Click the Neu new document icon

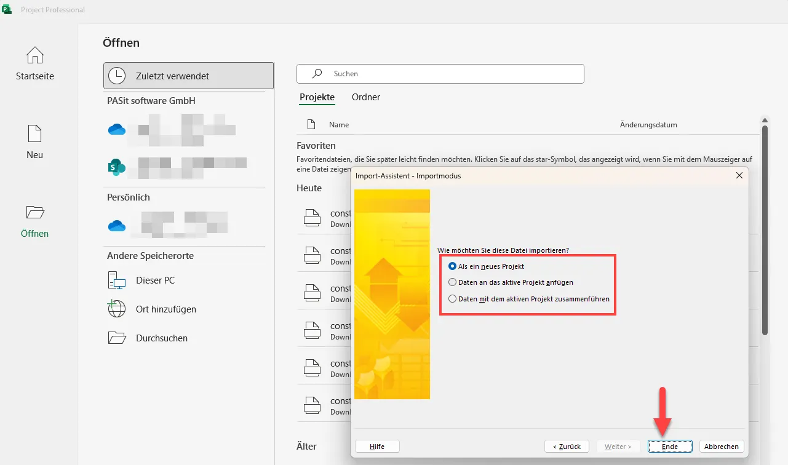click(35, 133)
